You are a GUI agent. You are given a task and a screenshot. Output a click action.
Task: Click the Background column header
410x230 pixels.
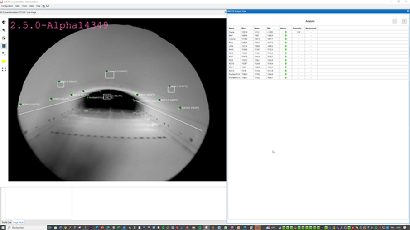[311, 28]
